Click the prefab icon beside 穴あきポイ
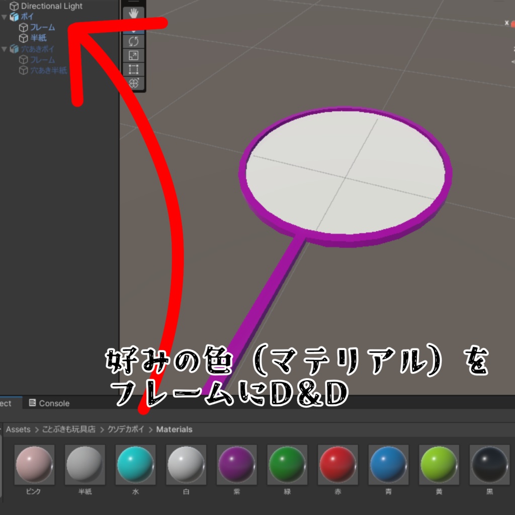 point(14,48)
